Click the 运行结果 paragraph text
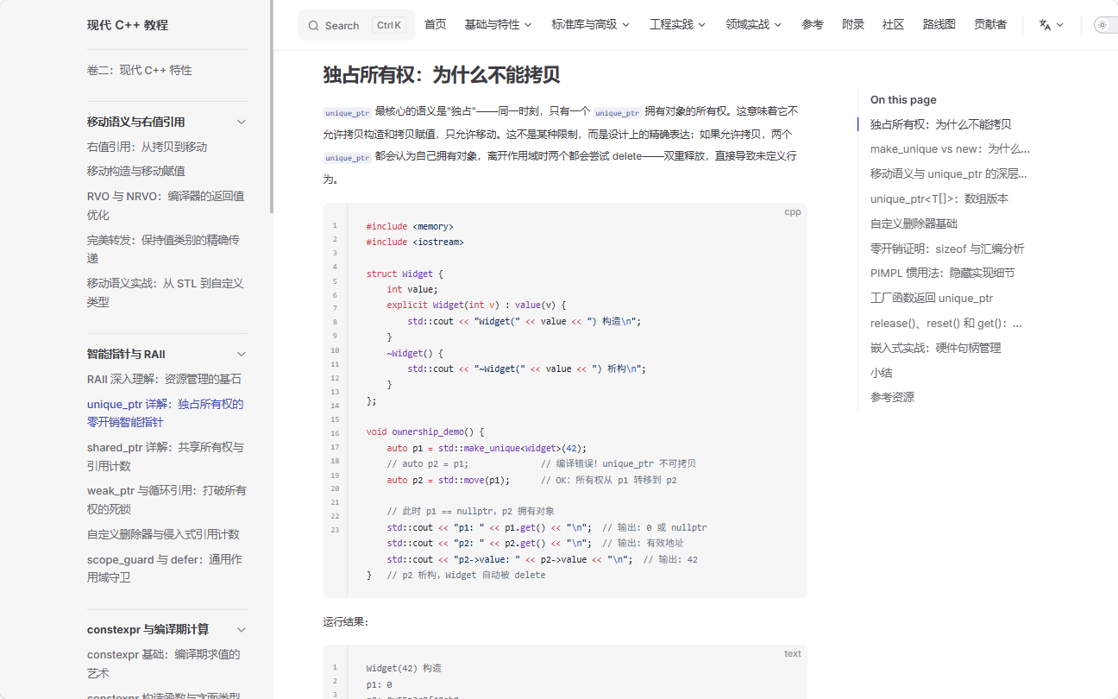This screenshot has height=699, width=1118. 346,621
